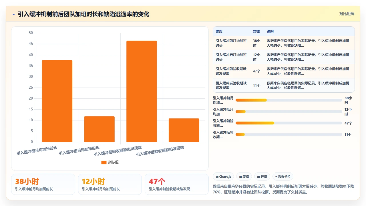The image size is (366, 206).
Task: Click table cell 引入缓冲后验收期缺陷发现数
Action: (x=231, y=85)
